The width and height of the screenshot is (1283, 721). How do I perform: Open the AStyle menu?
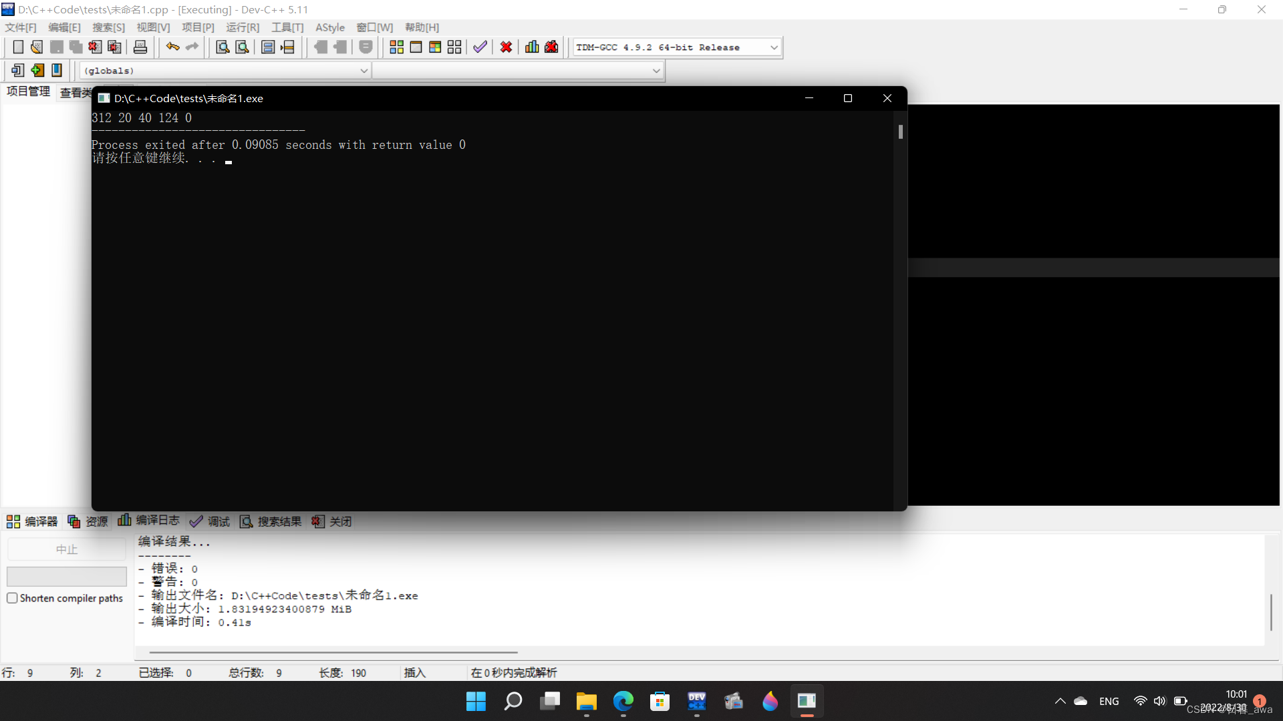click(x=330, y=27)
